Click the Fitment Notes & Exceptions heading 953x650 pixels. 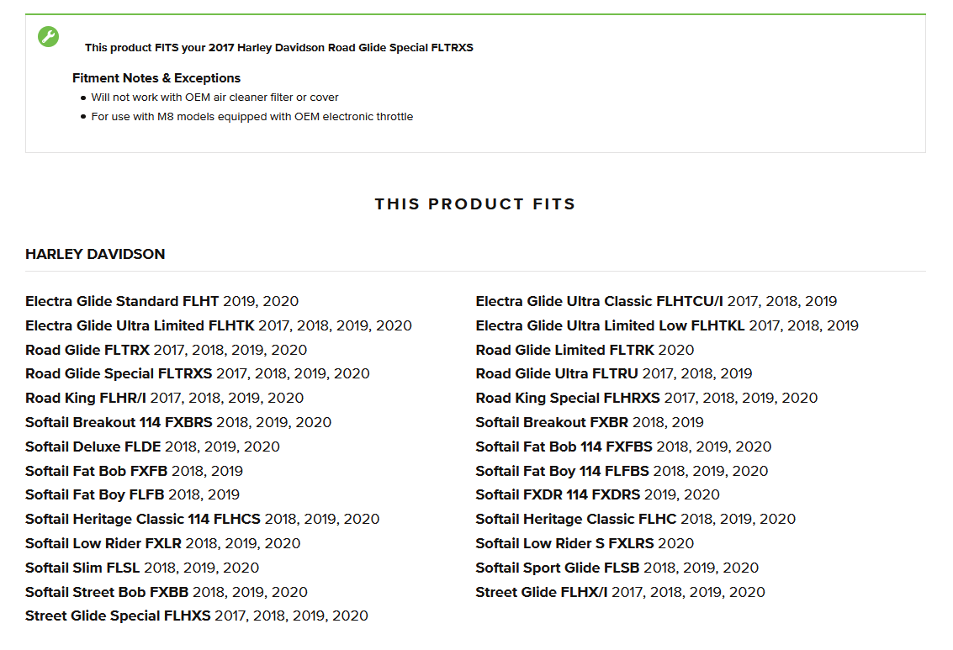point(156,78)
